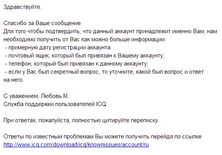This screenshot has height=155, width=222.
Task: Click the line "Служба поддержки пользователей ICQ"
Action: (55, 104)
